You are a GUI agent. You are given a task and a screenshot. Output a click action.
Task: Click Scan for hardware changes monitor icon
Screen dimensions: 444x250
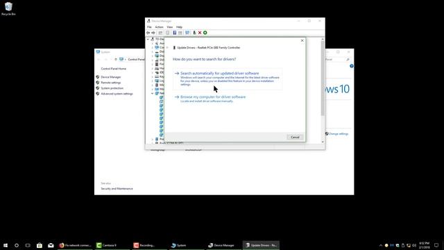pyautogui.click(x=187, y=33)
